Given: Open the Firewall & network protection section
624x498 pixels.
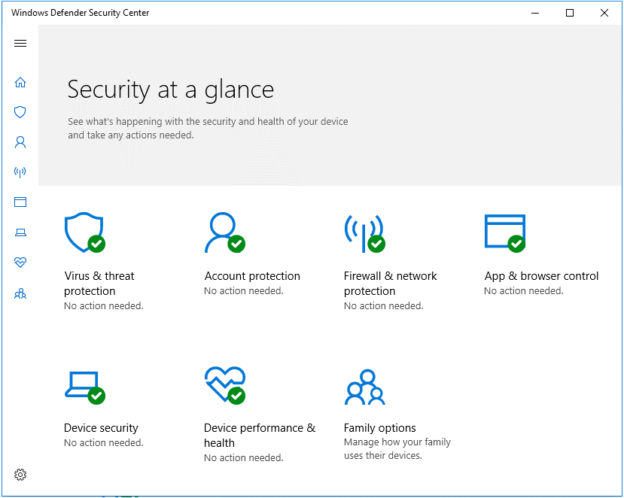Looking at the screenshot, I should pyautogui.click(x=390, y=284).
